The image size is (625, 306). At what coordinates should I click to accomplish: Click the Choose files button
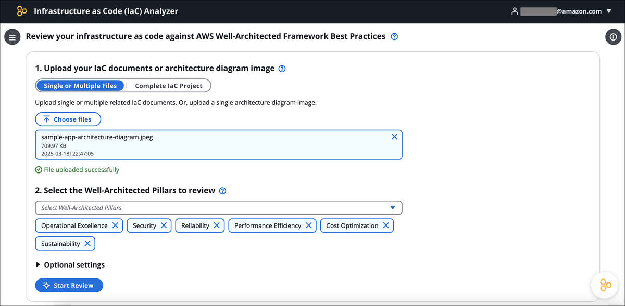click(x=68, y=119)
